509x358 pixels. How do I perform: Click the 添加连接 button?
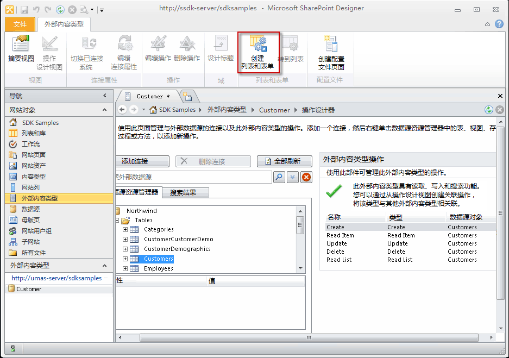point(142,161)
